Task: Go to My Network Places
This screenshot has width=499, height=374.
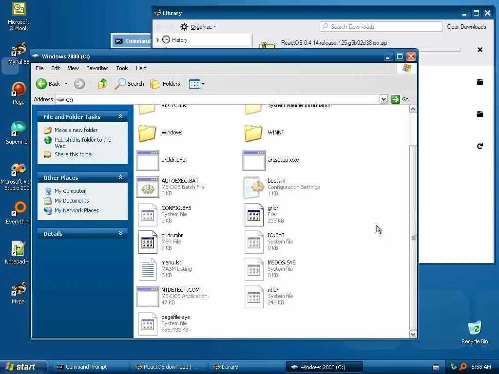Action: tap(77, 210)
